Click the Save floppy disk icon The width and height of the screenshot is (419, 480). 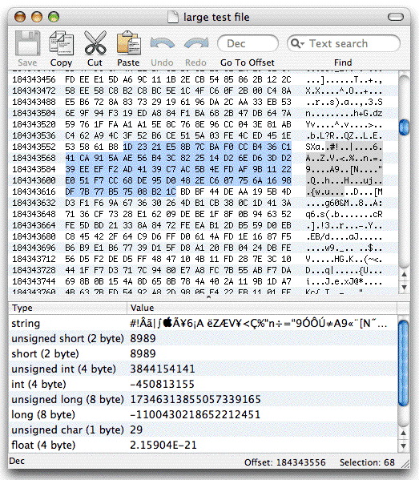click(x=27, y=42)
